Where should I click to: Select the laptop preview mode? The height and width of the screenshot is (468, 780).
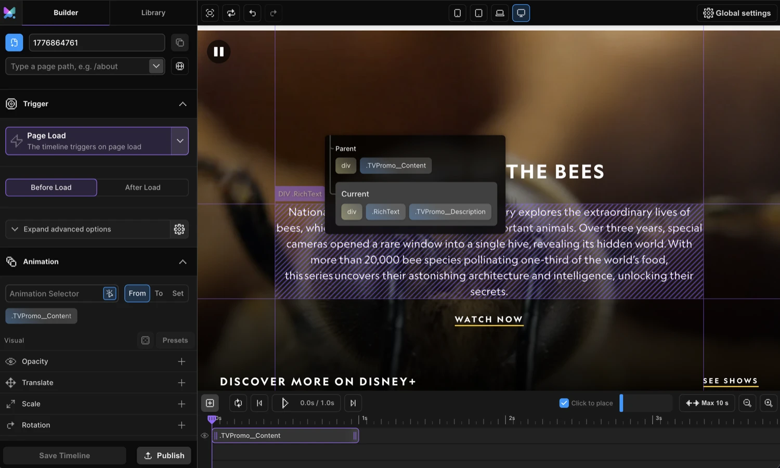(x=500, y=13)
